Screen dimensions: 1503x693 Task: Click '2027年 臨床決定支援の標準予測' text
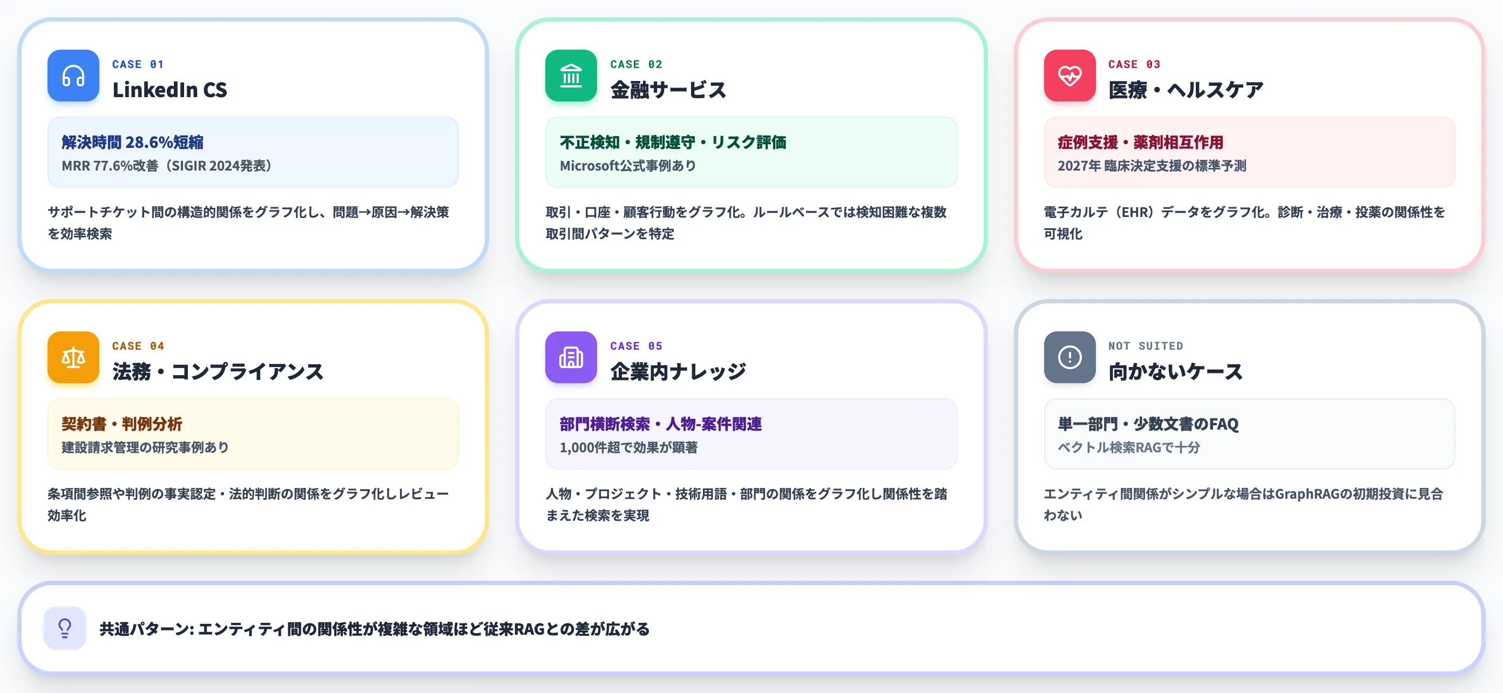pos(1152,166)
